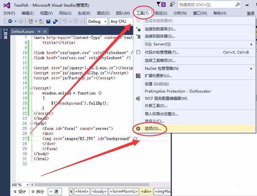
Task: Expand the SQL Server submenu
Action: tap(194, 44)
